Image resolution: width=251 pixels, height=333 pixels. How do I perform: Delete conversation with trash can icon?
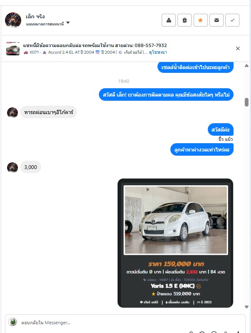pos(185,20)
